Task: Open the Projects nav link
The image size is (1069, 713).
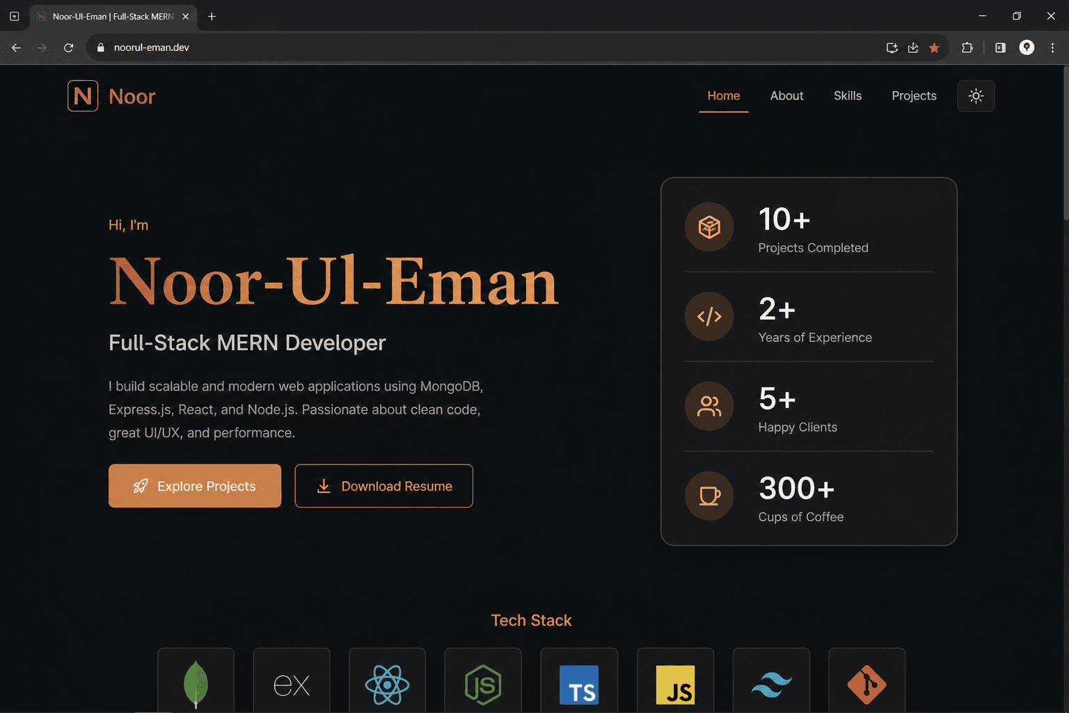Action: pyautogui.click(x=914, y=96)
